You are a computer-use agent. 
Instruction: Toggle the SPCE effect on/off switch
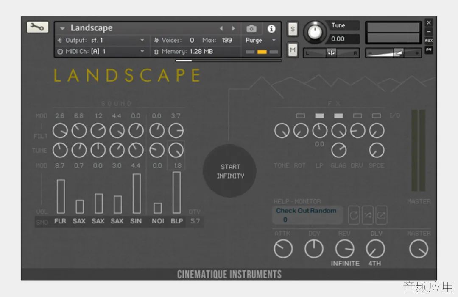pos(377,116)
